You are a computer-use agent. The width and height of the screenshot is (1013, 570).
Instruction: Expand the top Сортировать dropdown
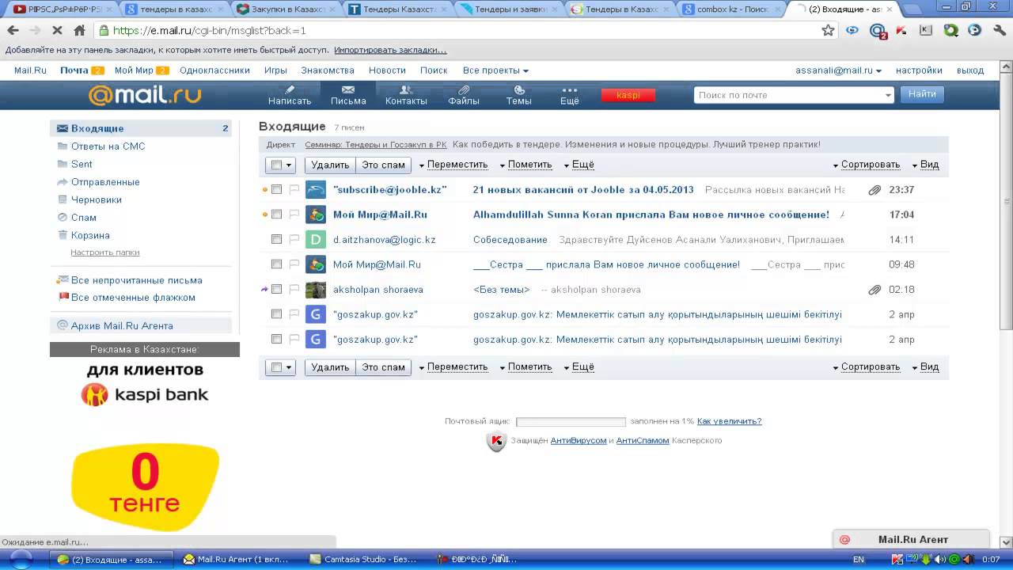click(x=867, y=165)
